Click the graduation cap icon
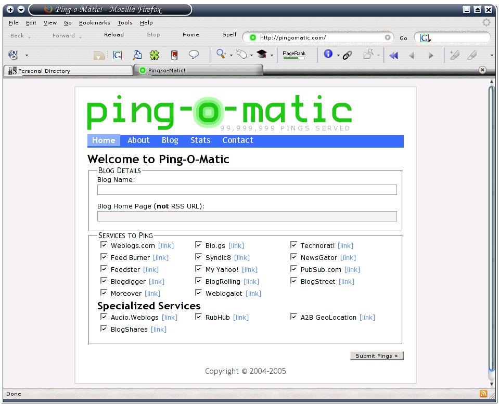 click(x=262, y=54)
